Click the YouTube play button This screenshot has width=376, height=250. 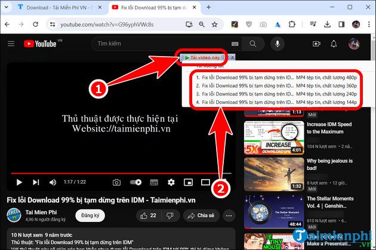[19, 183]
